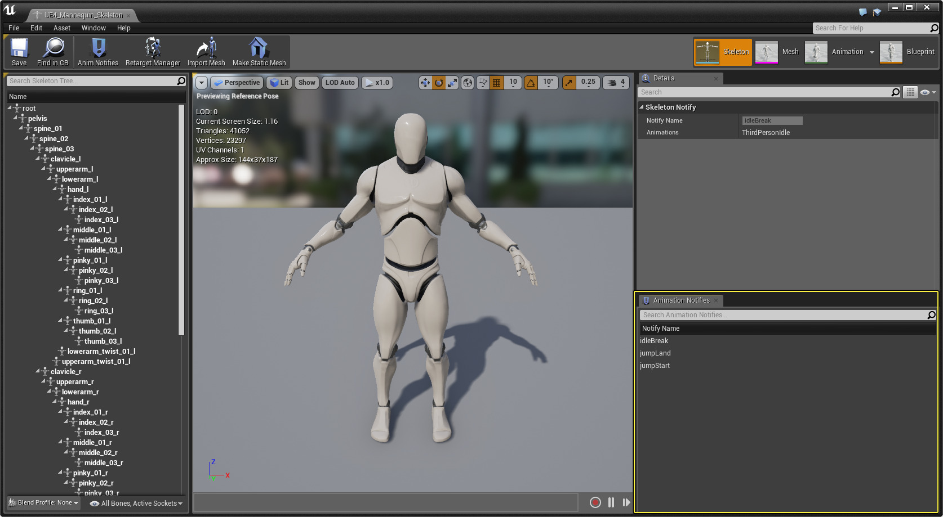
Task: Click the Save toolbar icon
Action: (19, 52)
